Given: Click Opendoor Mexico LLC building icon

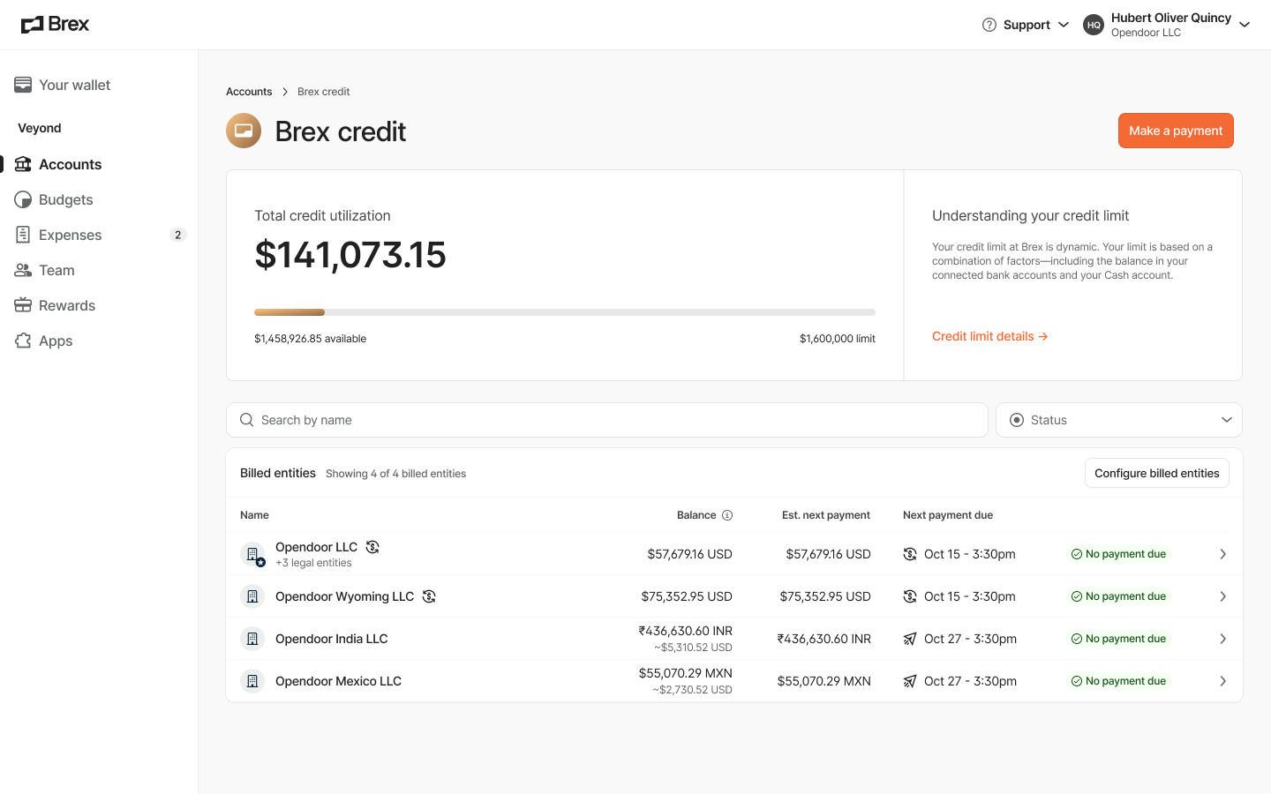Looking at the screenshot, I should click(x=252, y=681).
